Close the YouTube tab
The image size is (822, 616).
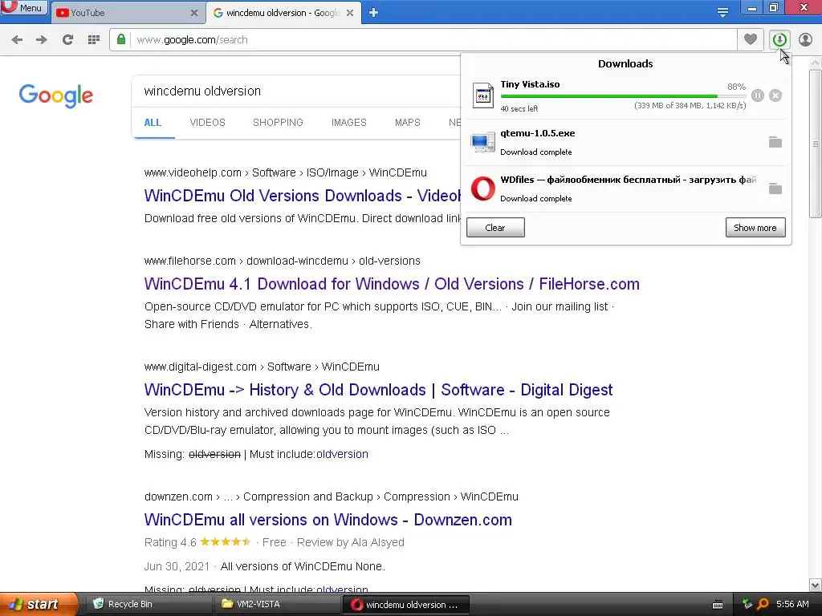tap(194, 13)
